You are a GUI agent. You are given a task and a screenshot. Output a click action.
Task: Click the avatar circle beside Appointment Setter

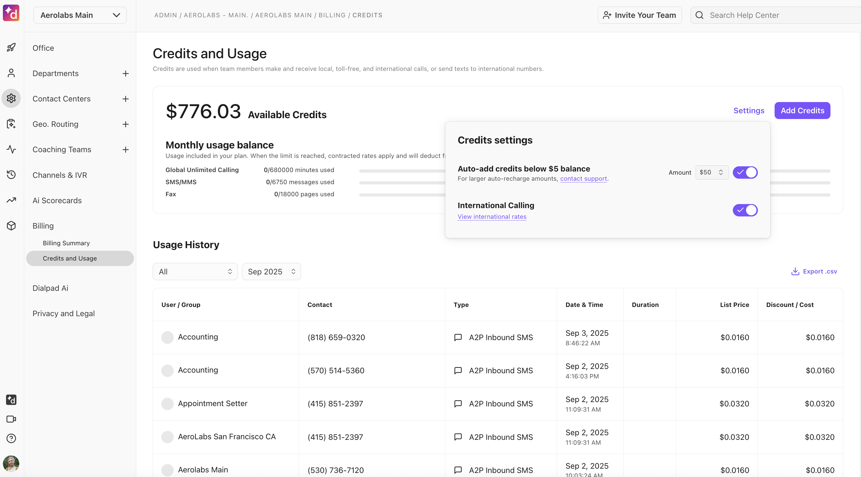coord(167,404)
